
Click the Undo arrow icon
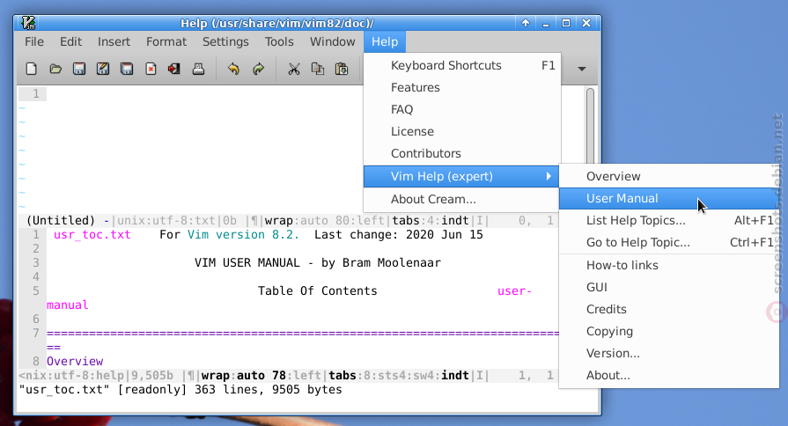coord(233,69)
